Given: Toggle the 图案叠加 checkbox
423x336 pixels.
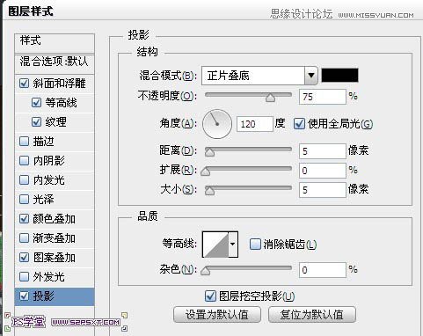Looking at the screenshot, I should click(24, 258).
